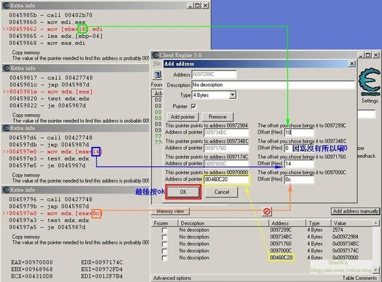Click the Description field with No description
The image size is (382, 282).
(x=273, y=85)
